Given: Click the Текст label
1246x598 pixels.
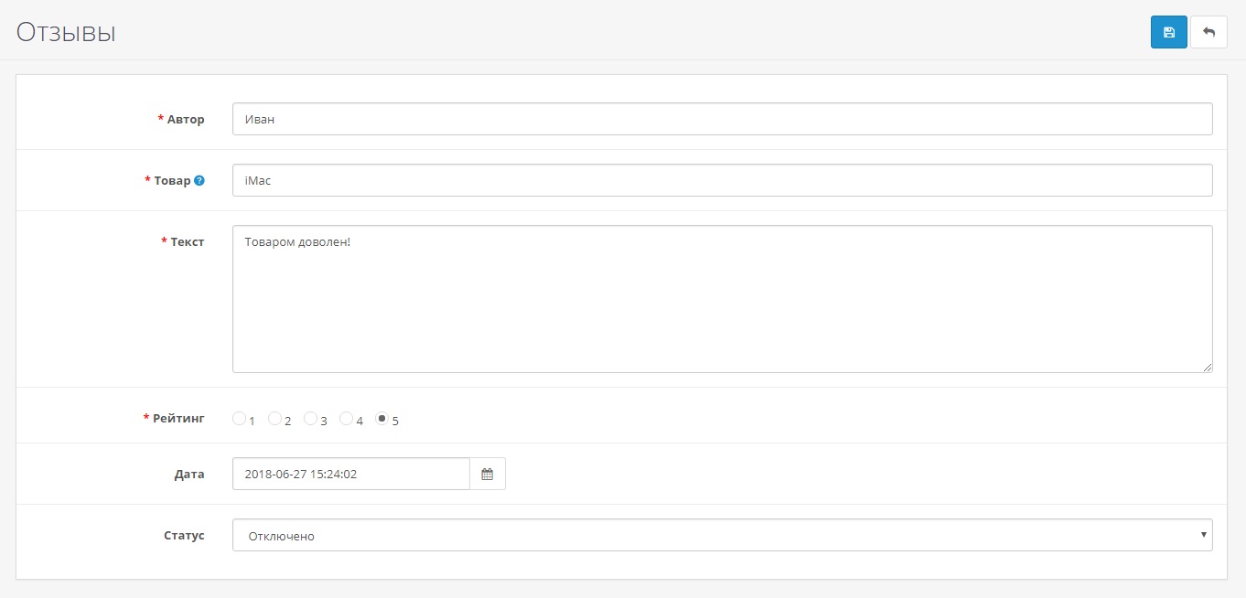Looking at the screenshot, I should 188,242.
